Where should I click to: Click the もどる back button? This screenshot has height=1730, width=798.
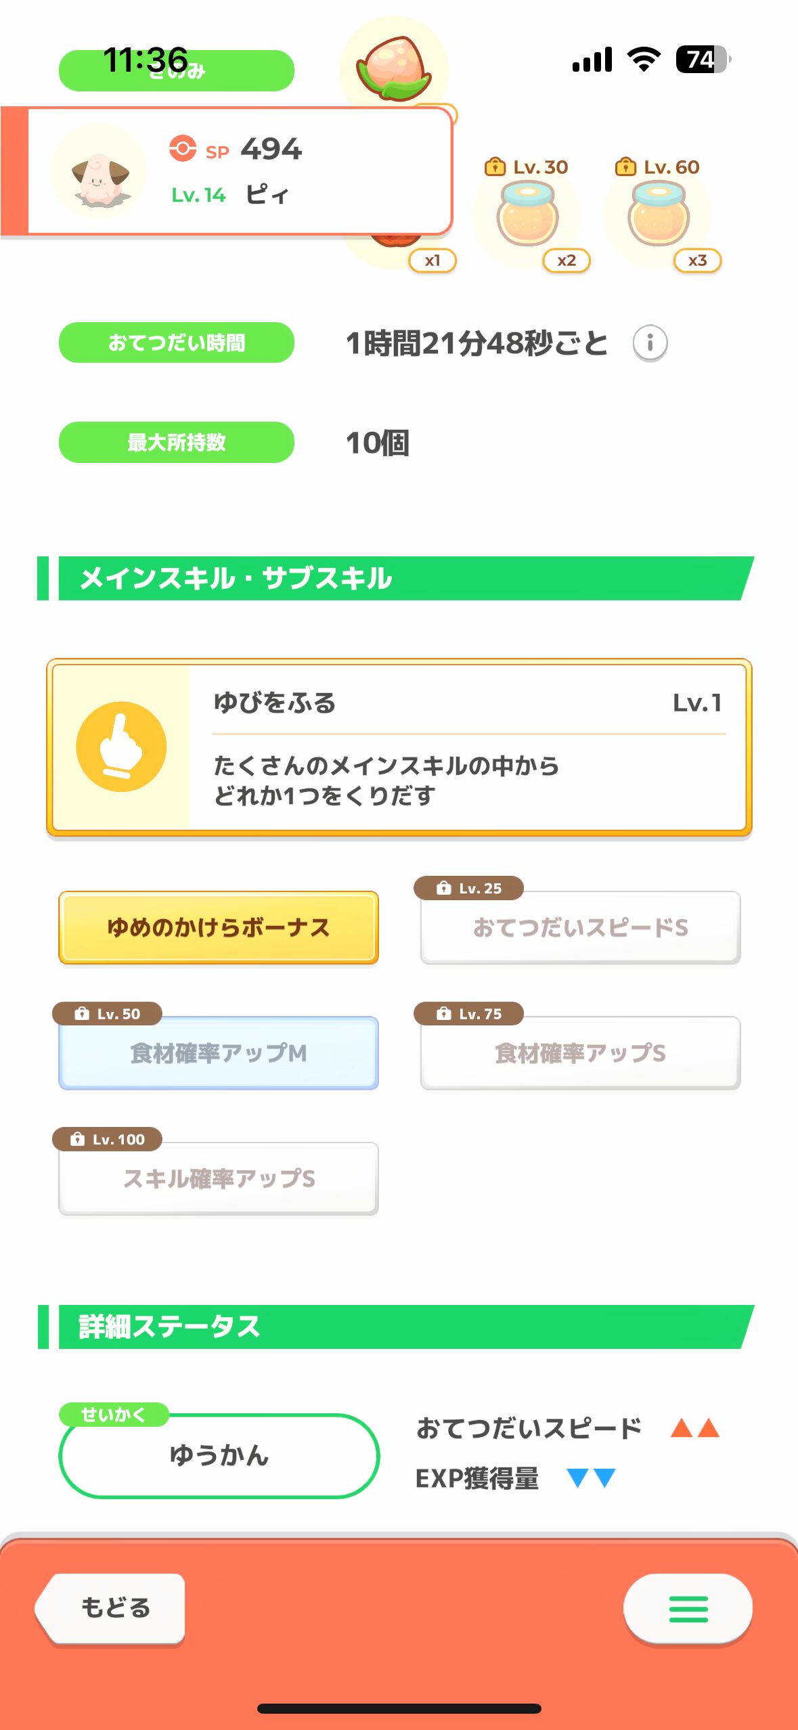(111, 1607)
